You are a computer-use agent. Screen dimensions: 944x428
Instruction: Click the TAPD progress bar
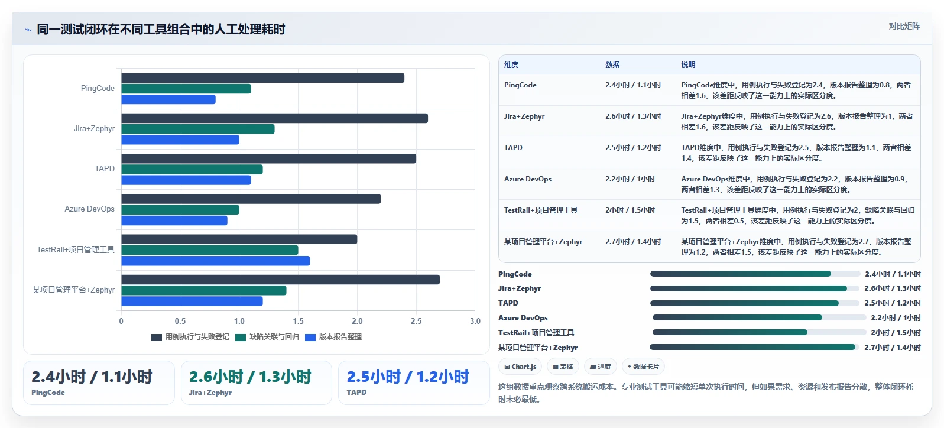coord(754,303)
